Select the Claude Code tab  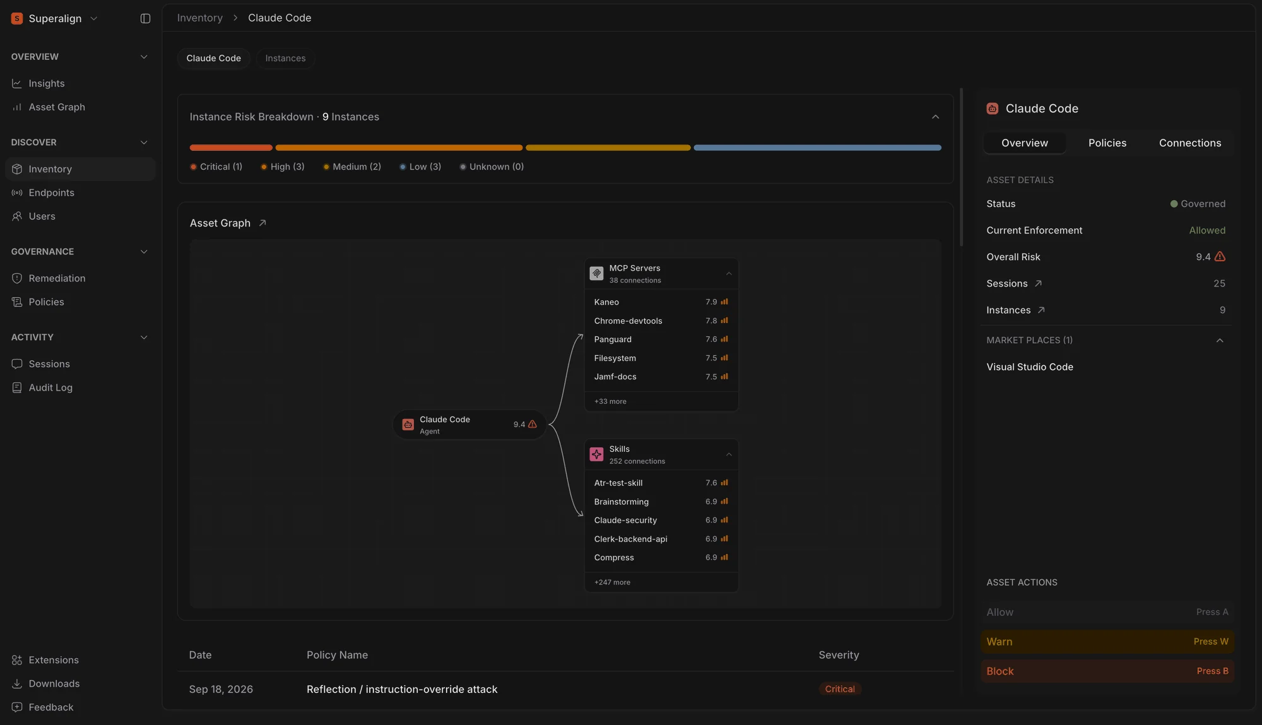click(213, 58)
